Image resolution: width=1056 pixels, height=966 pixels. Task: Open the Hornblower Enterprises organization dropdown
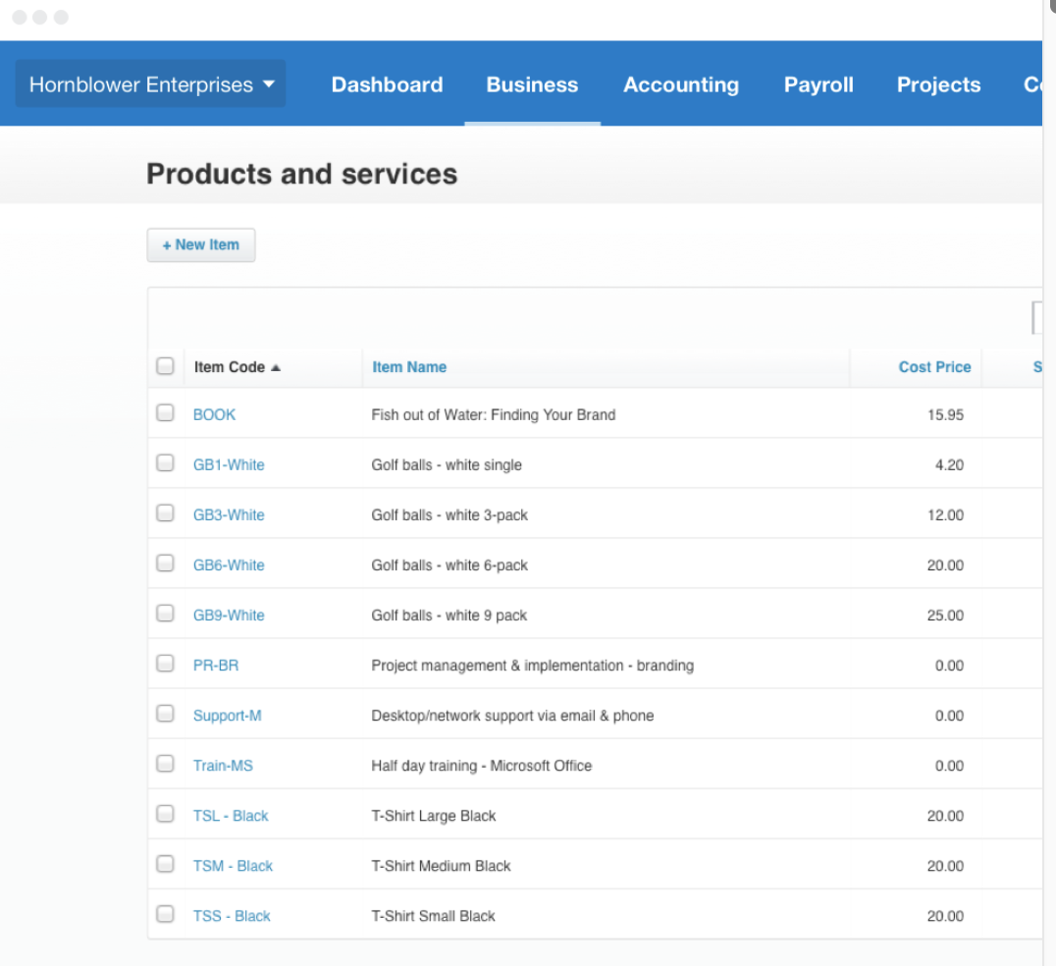tap(150, 84)
